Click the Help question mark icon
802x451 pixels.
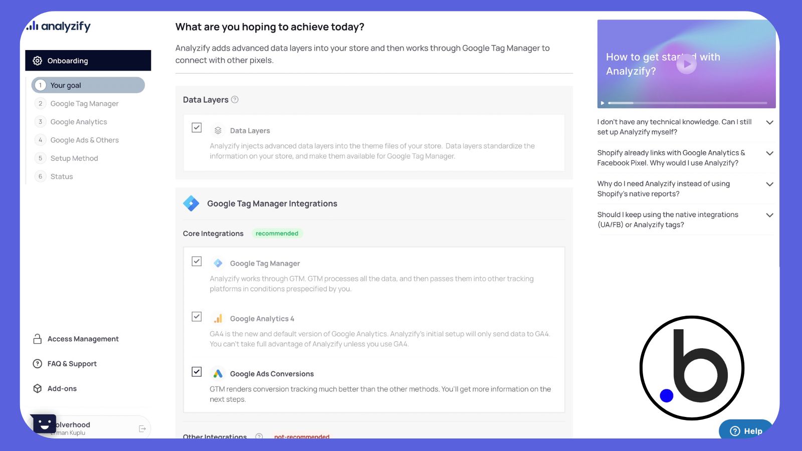[735, 431]
